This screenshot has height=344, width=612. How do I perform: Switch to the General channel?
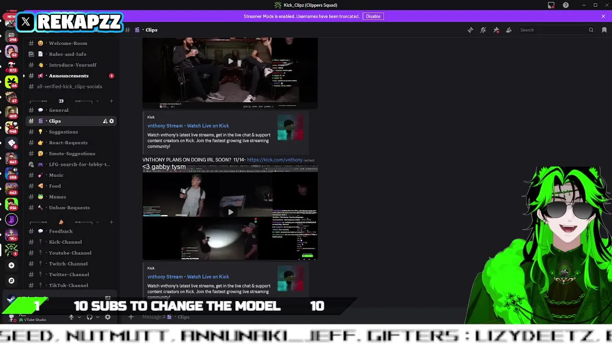(x=71, y=110)
